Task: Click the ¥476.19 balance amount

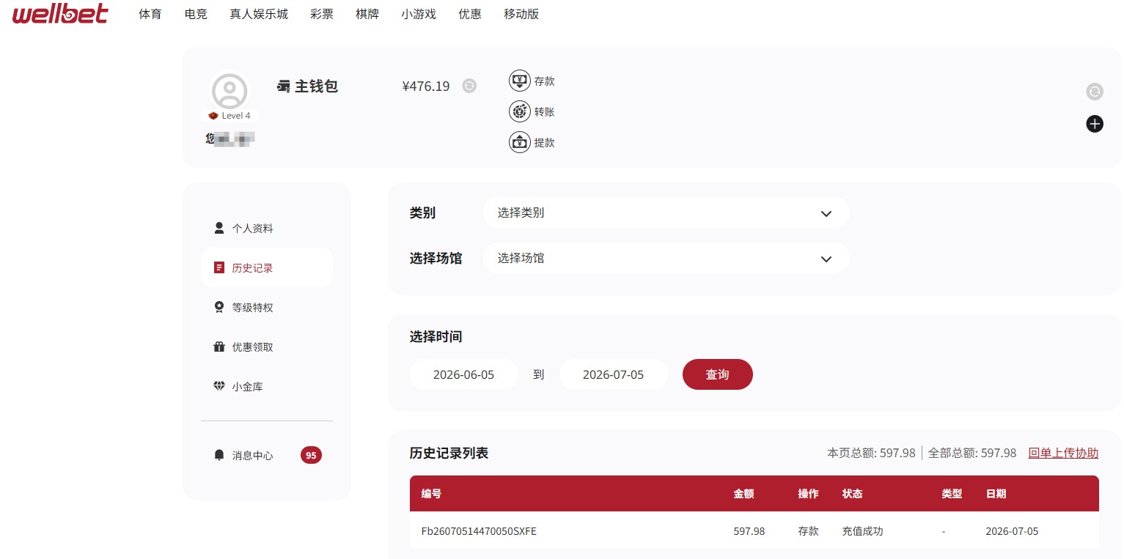Action: (x=426, y=86)
